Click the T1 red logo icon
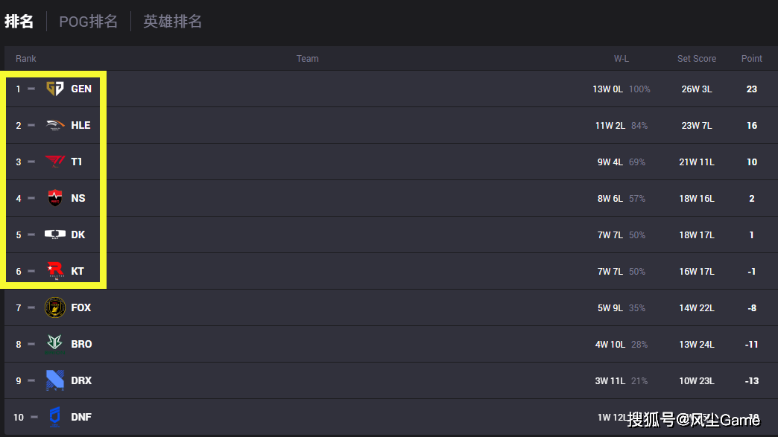The width and height of the screenshot is (778, 437). coord(55,162)
